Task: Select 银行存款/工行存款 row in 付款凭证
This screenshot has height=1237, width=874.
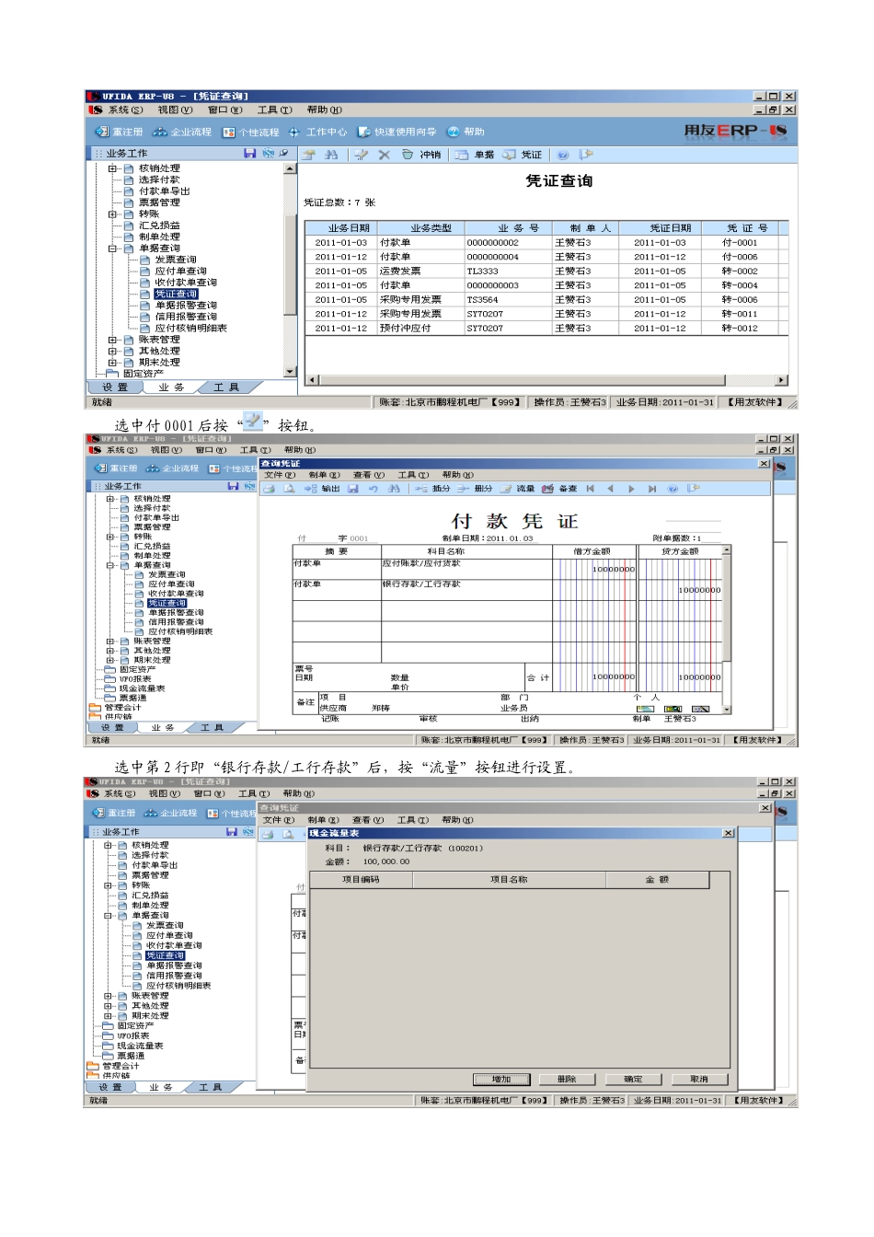Action: [508, 590]
